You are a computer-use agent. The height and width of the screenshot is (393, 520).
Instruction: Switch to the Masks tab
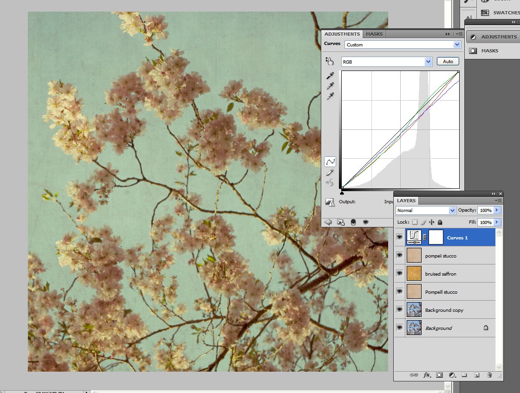tap(374, 34)
